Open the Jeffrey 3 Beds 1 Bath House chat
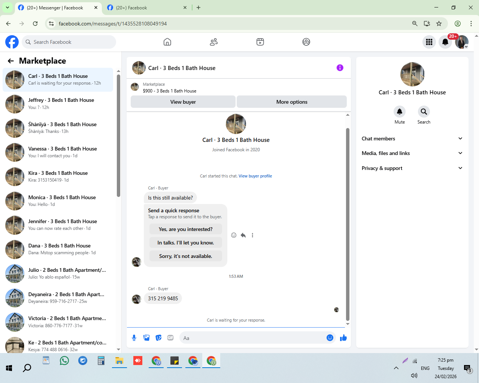Screen dimensions: 479x383 coord(58,104)
